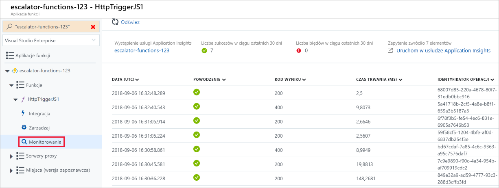Click operation ID bd67cdaf-7a85-4c6c-9363-a95c7576daf7

(x=467, y=149)
